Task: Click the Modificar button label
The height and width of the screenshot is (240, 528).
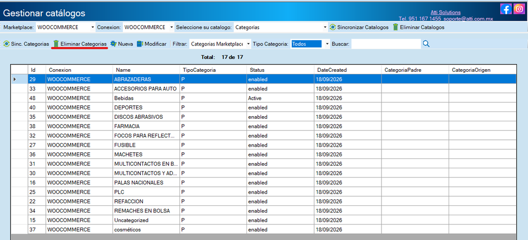Action: point(155,44)
